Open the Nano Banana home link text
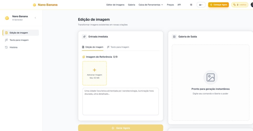The height and width of the screenshot is (131, 253). tap(48, 5)
